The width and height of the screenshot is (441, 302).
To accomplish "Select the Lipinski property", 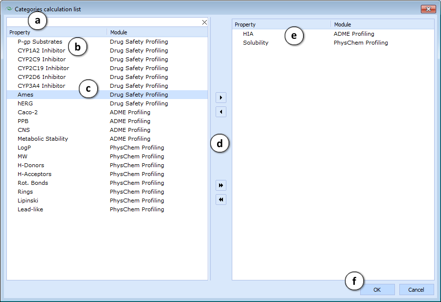I will [107, 201].
